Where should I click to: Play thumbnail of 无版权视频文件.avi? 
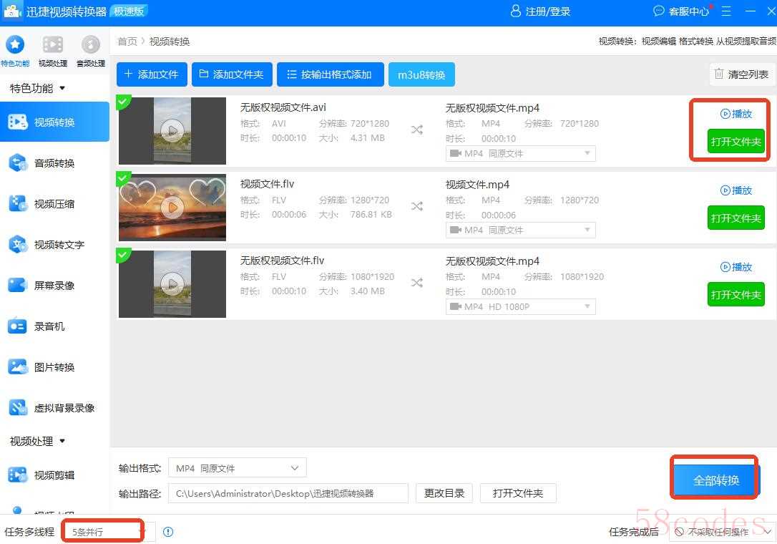172,131
